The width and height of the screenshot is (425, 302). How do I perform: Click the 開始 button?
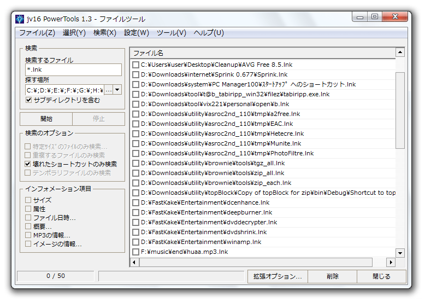click(x=46, y=119)
